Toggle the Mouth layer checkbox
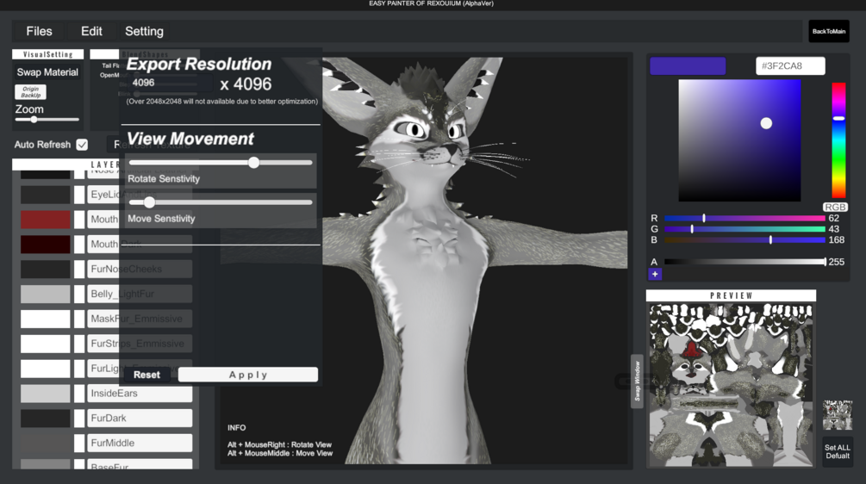This screenshot has height=484, width=866. point(79,220)
